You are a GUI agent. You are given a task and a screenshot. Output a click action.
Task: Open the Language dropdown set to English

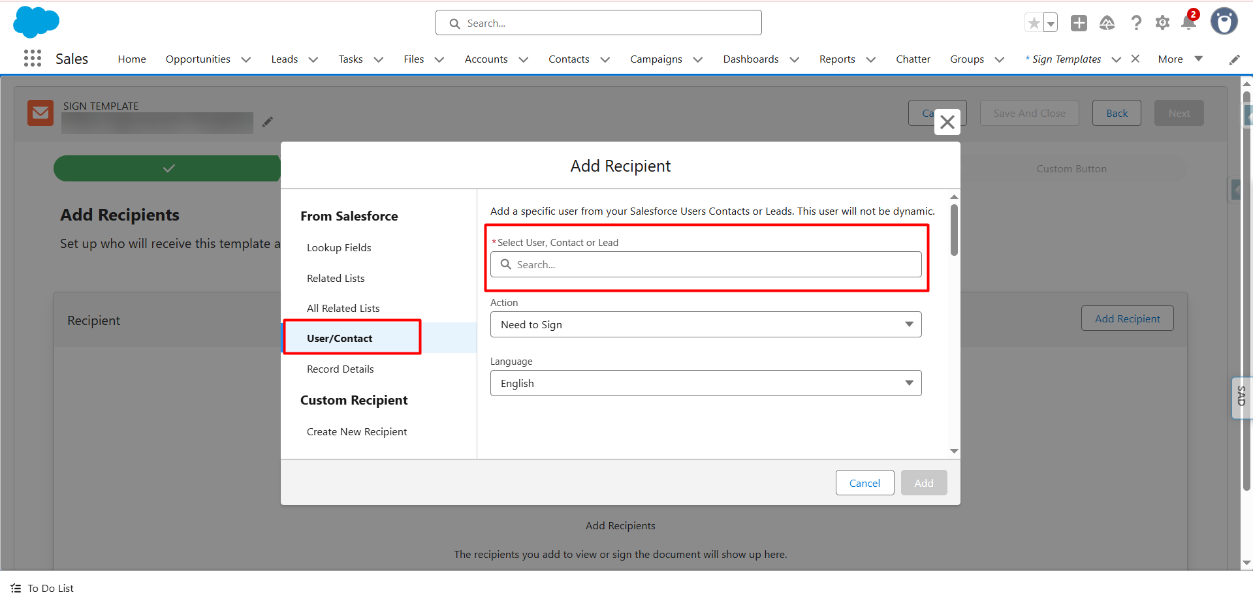point(705,383)
